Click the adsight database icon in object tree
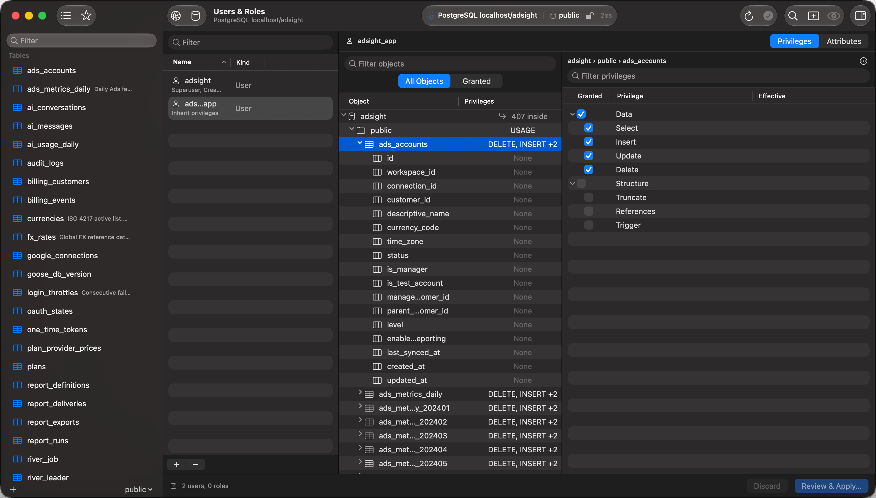 click(x=351, y=117)
